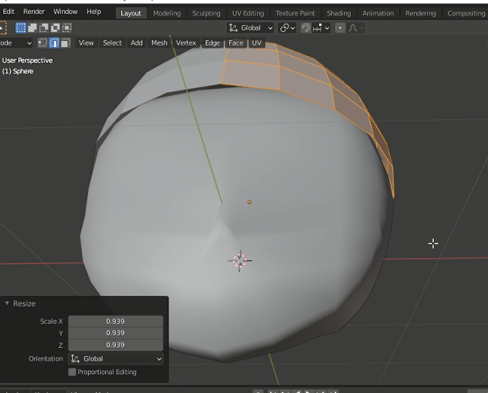This screenshot has height=393, width=488.
Task: Click the '(1) Sphere' object label
Action: [x=18, y=71]
